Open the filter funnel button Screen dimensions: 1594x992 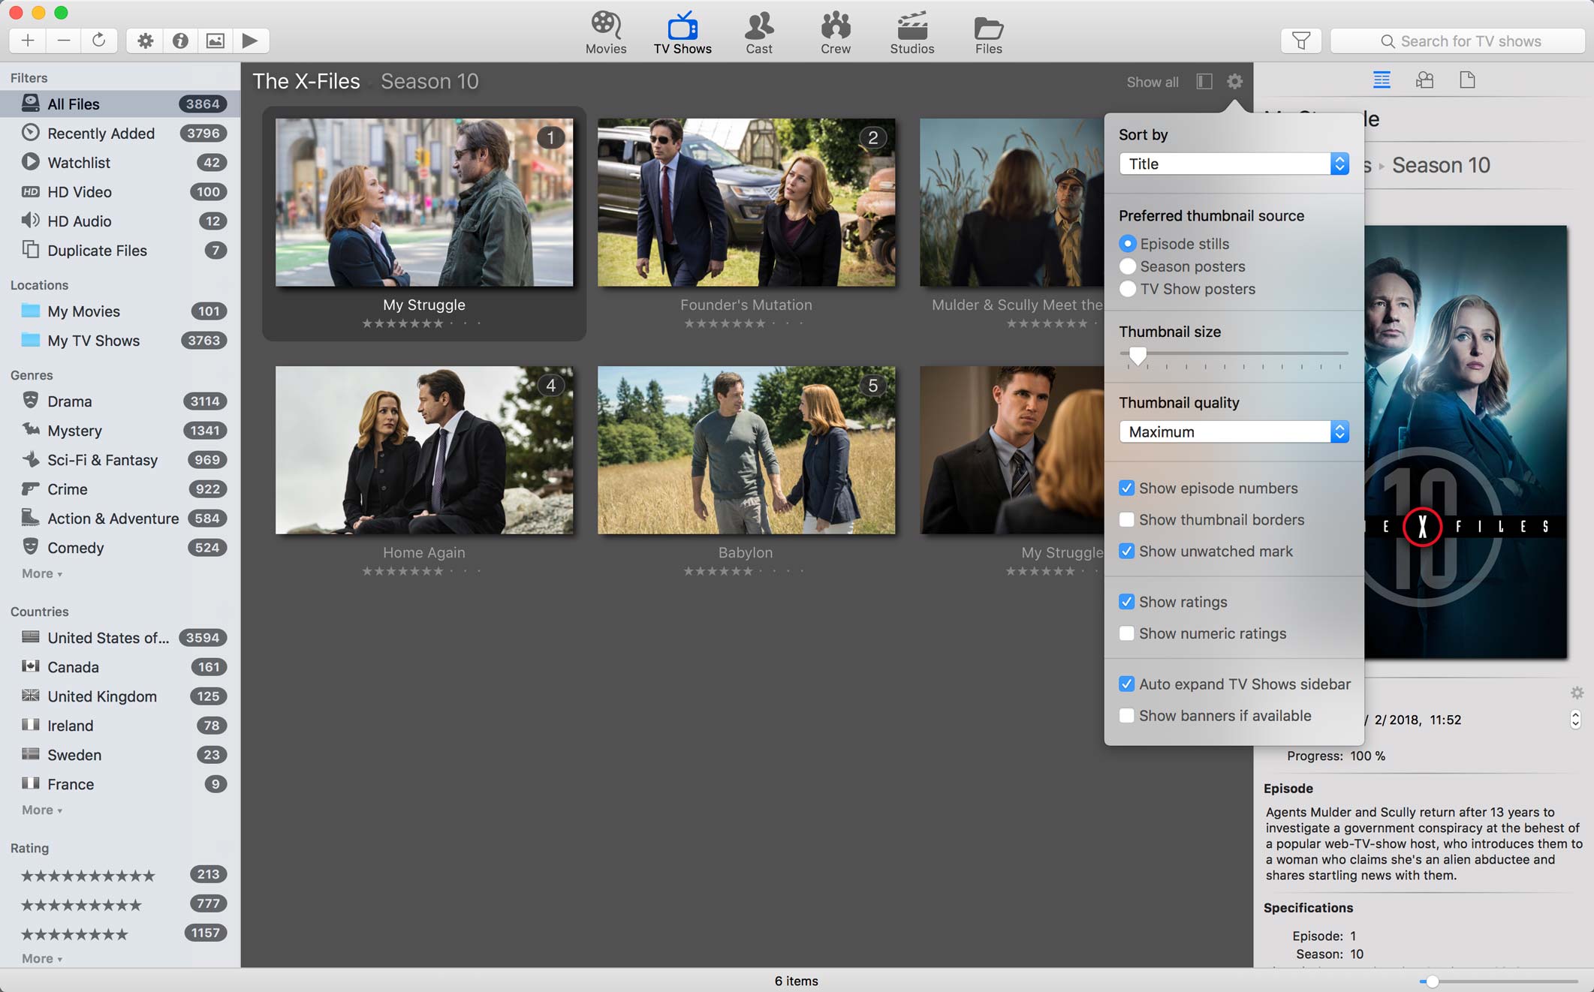tap(1301, 41)
